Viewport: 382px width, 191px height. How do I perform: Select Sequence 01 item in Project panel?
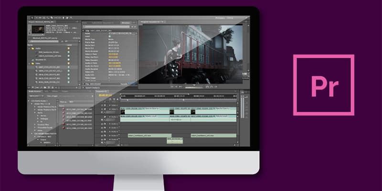pyautogui.click(x=41, y=60)
